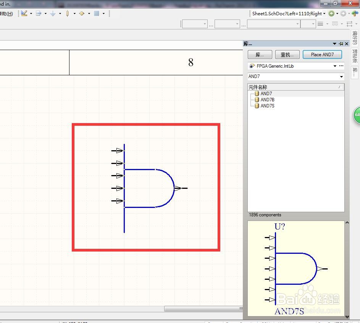The image size is (360, 323).
Task: Click the preview pane scroll down arrow
Action: click(347, 317)
